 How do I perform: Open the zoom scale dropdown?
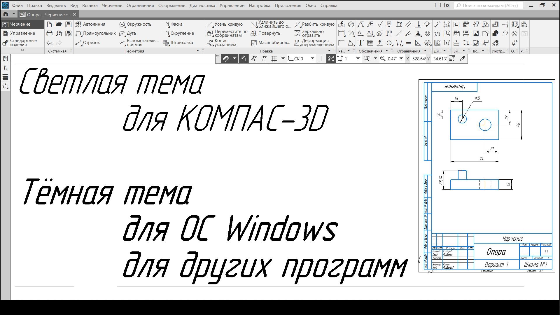pyautogui.click(x=401, y=59)
